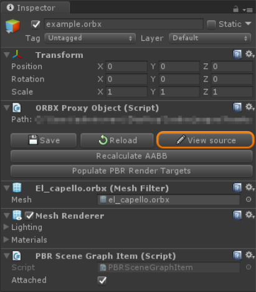Image resolution: width=256 pixels, height=292 pixels.
Task: Uncheck the Attached checkbox
Action: (102, 280)
